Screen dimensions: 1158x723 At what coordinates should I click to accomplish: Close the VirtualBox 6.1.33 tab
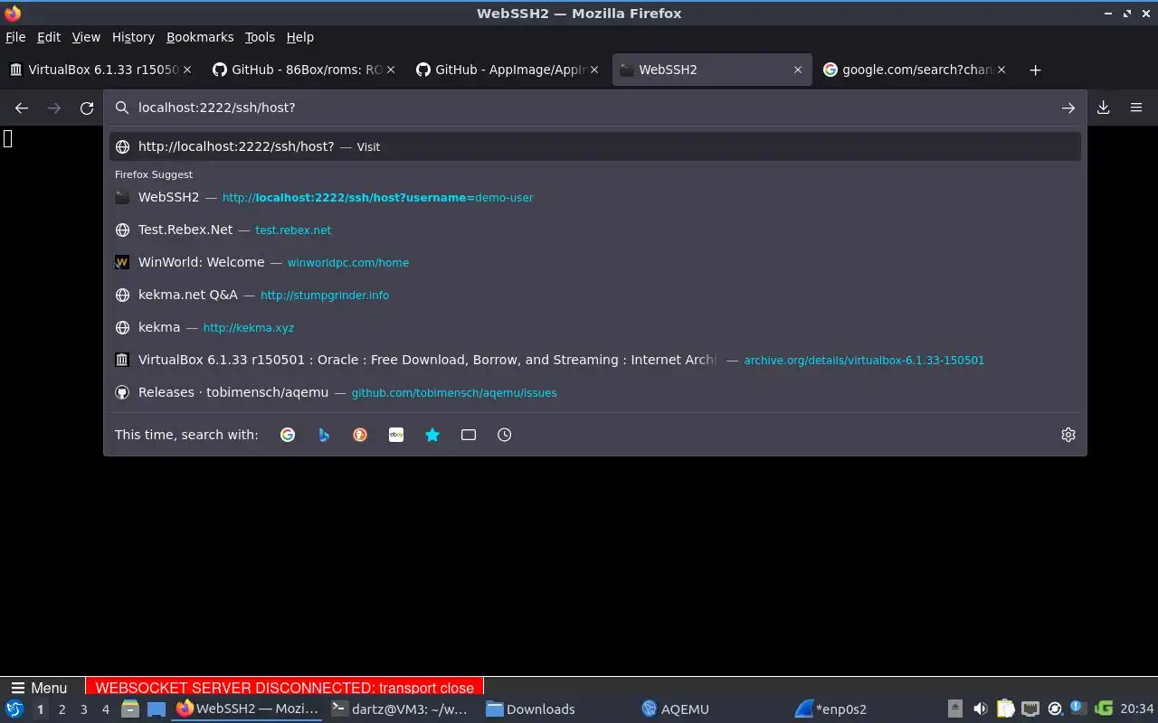coord(187,70)
